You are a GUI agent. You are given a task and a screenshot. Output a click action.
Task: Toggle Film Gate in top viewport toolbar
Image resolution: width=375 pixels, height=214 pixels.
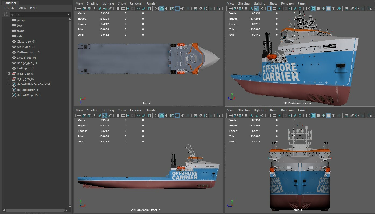(123, 9)
